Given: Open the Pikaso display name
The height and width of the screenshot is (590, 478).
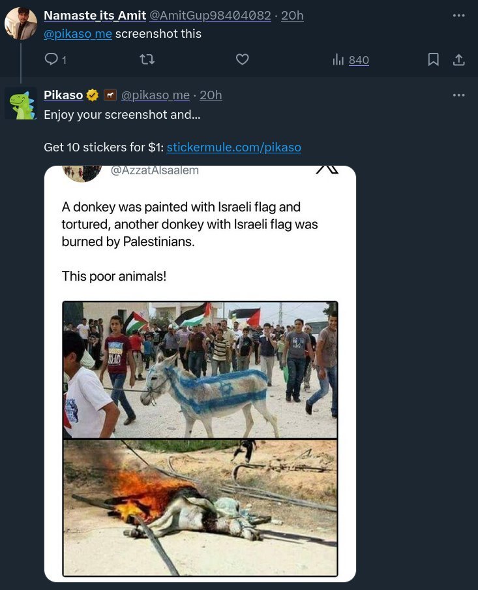Looking at the screenshot, I should point(63,95).
